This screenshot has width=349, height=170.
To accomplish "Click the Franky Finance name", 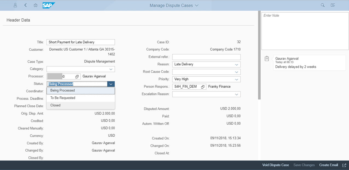I will [x=219, y=87].
